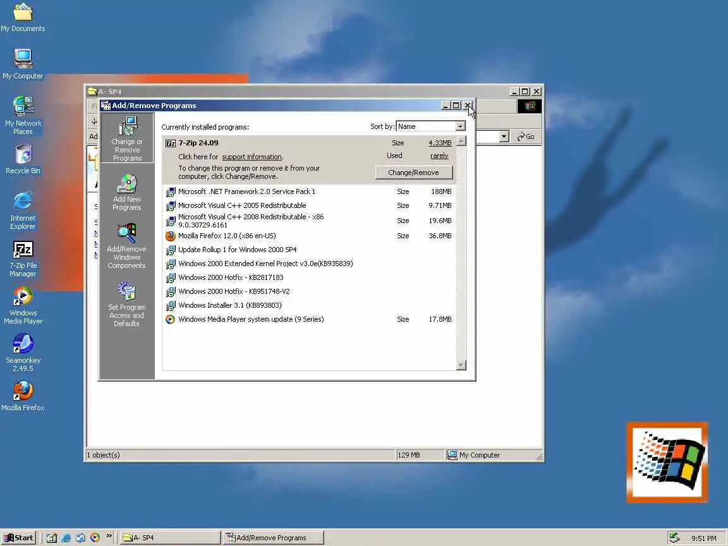Select Windows Installer 3.1 (KB893803)

(x=309, y=305)
